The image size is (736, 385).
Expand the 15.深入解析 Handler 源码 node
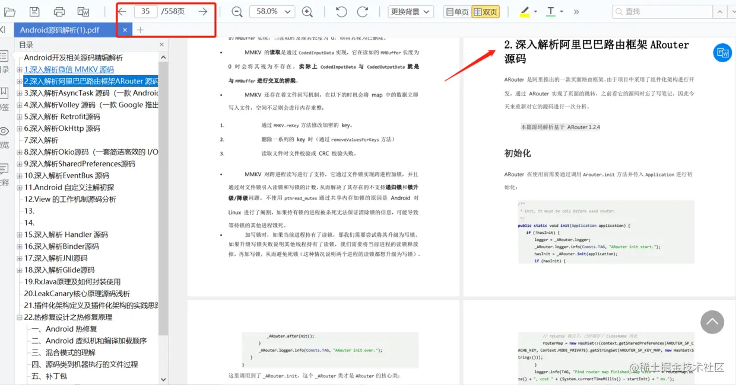(20, 235)
